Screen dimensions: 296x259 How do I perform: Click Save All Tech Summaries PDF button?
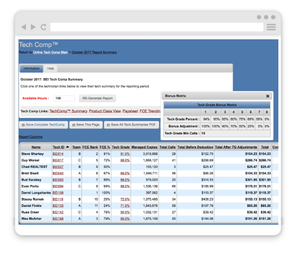pyautogui.click(x=131, y=125)
